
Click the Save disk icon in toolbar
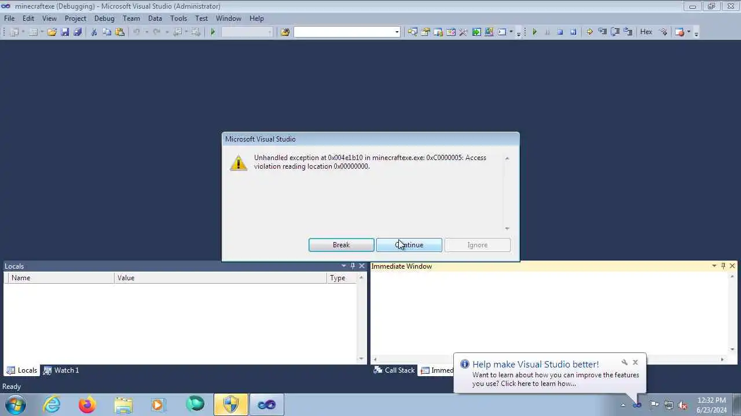(x=65, y=32)
